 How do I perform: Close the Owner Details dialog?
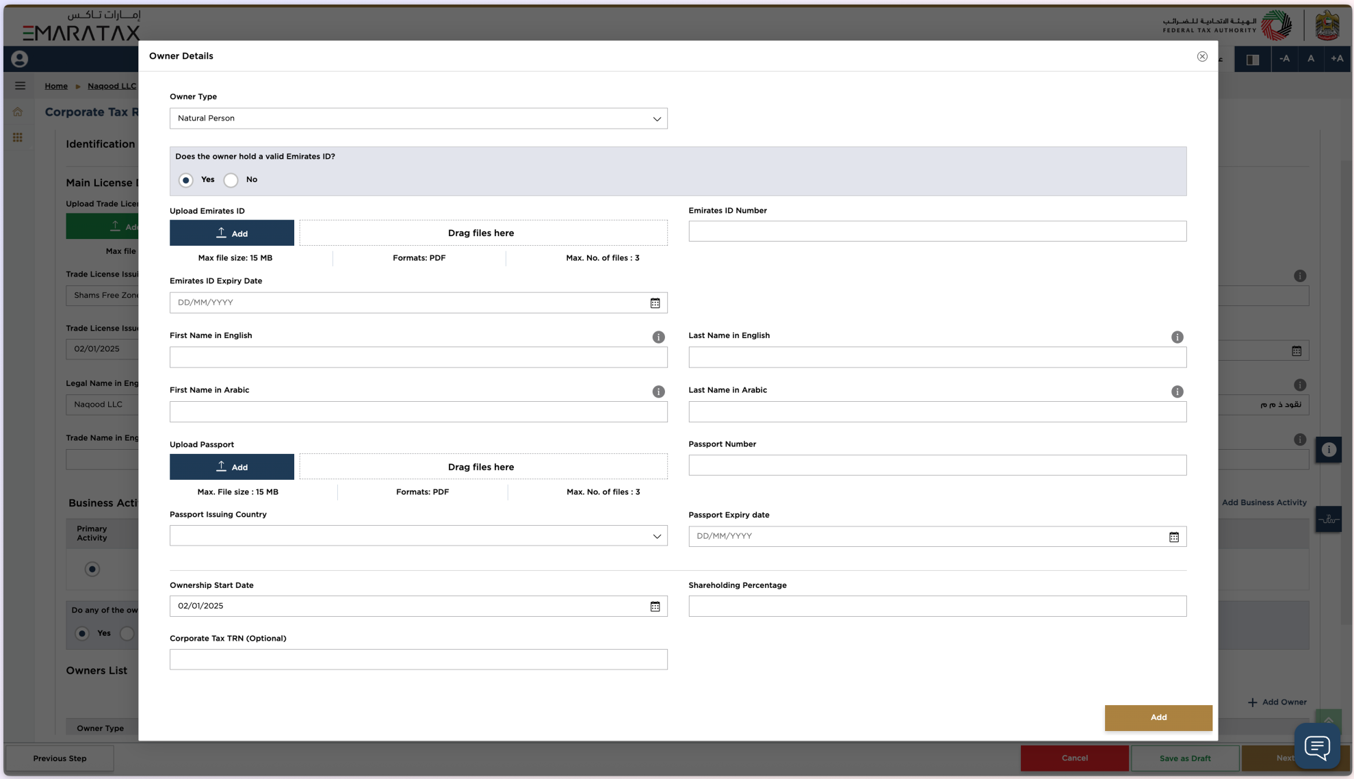pos(1201,57)
